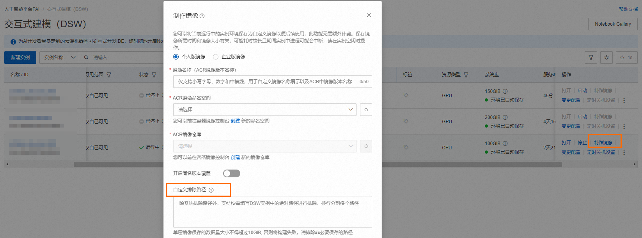
Task: Open more actions menu for the 200GiB row
Action: (x=624, y=126)
